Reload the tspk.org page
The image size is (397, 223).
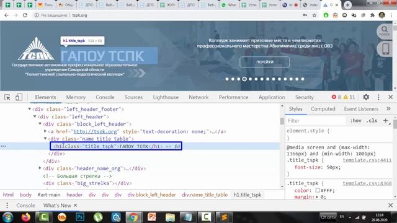pyautogui.click(x=25, y=15)
